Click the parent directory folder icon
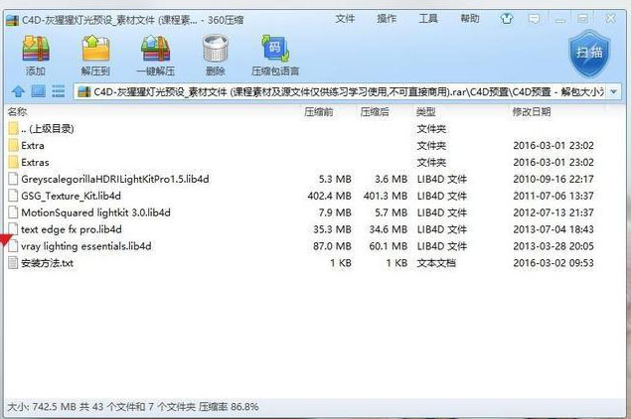 tap(14, 129)
